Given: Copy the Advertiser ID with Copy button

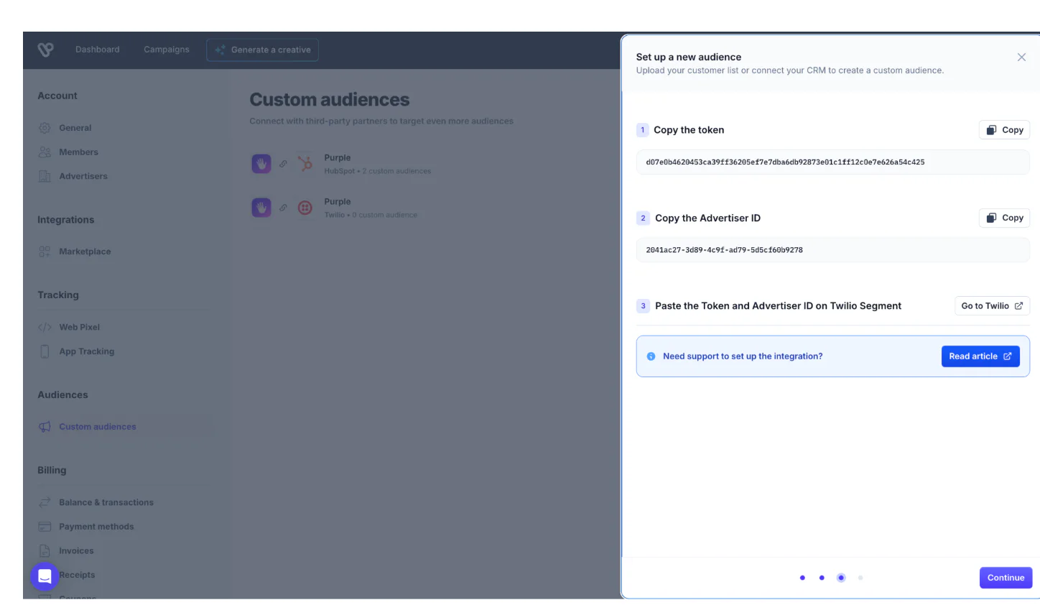Looking at the screenshot, I should 1004,218.
